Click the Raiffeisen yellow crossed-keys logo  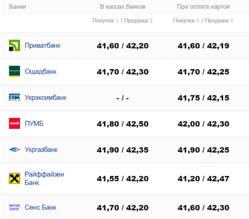coord(15,178)
